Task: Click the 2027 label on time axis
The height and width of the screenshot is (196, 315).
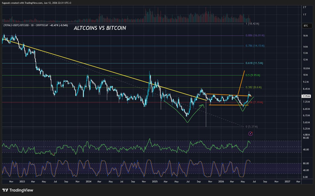Action: pyautogui.click(x=287, y=181)
